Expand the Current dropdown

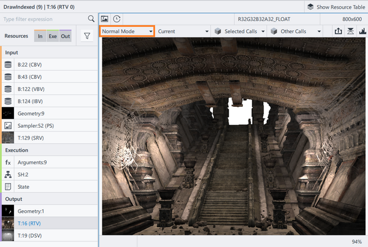(x=183, y=31)
